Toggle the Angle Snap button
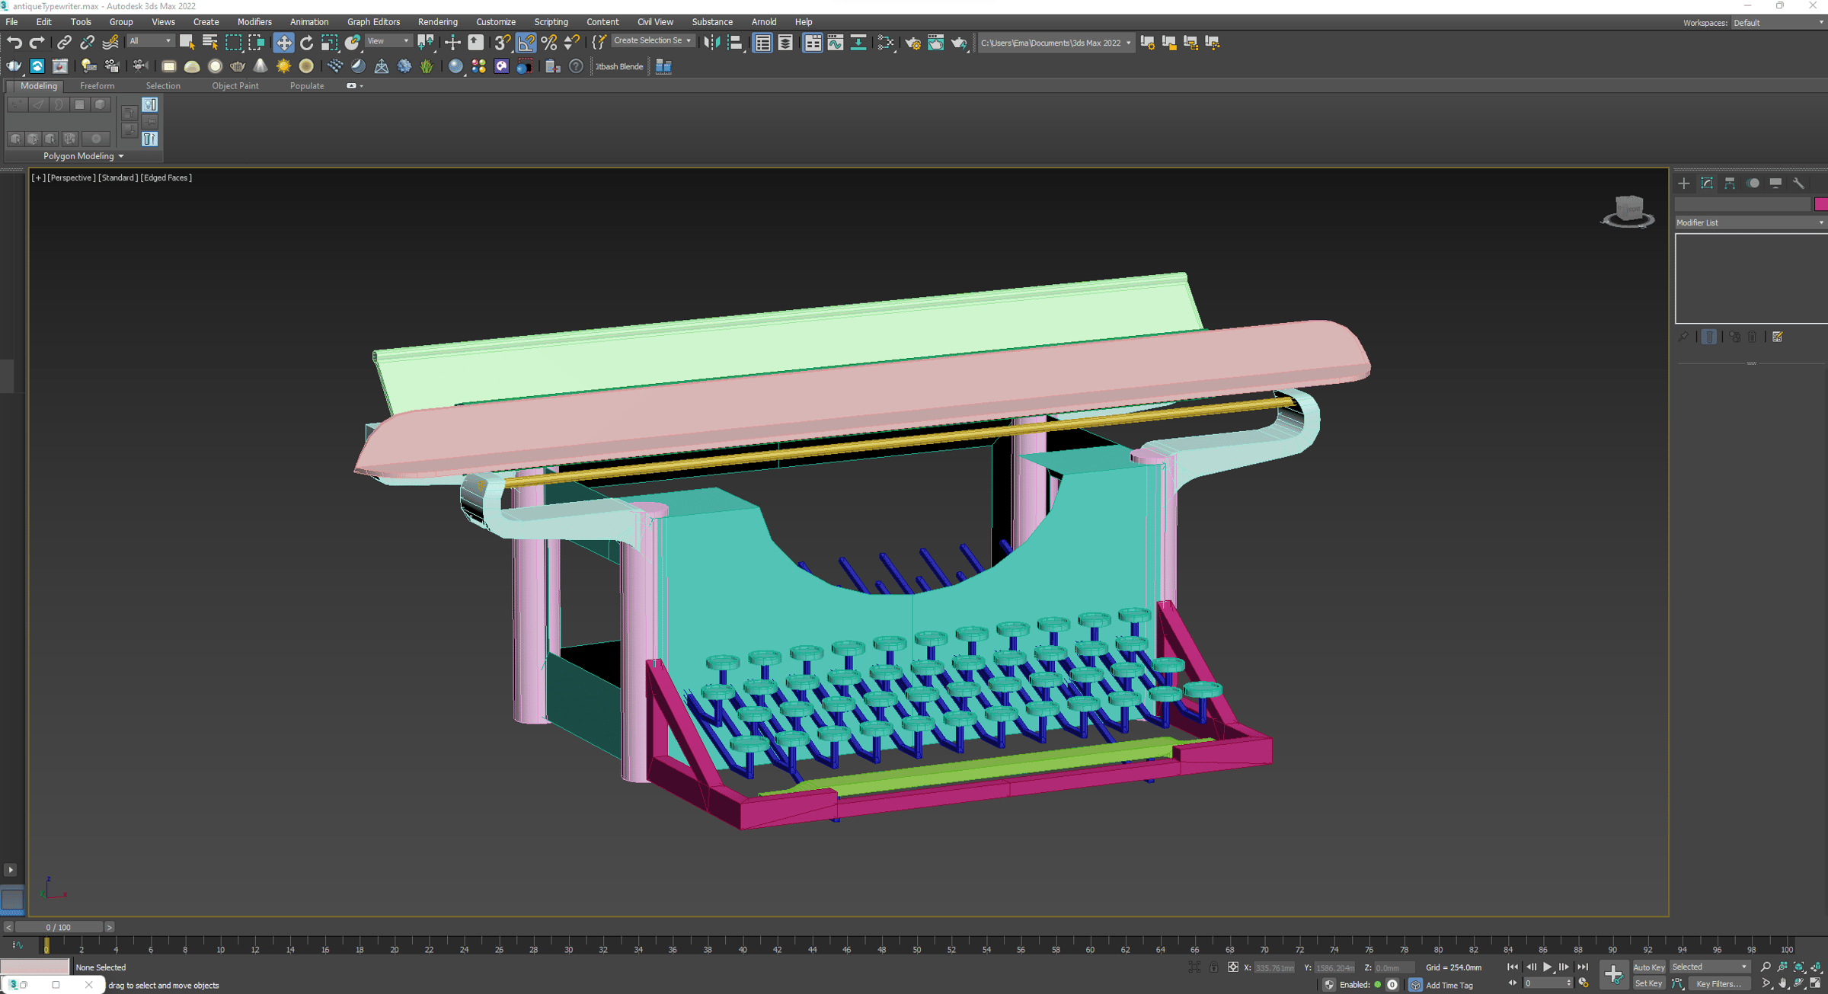1828x994 pixels. click(526, 43)
